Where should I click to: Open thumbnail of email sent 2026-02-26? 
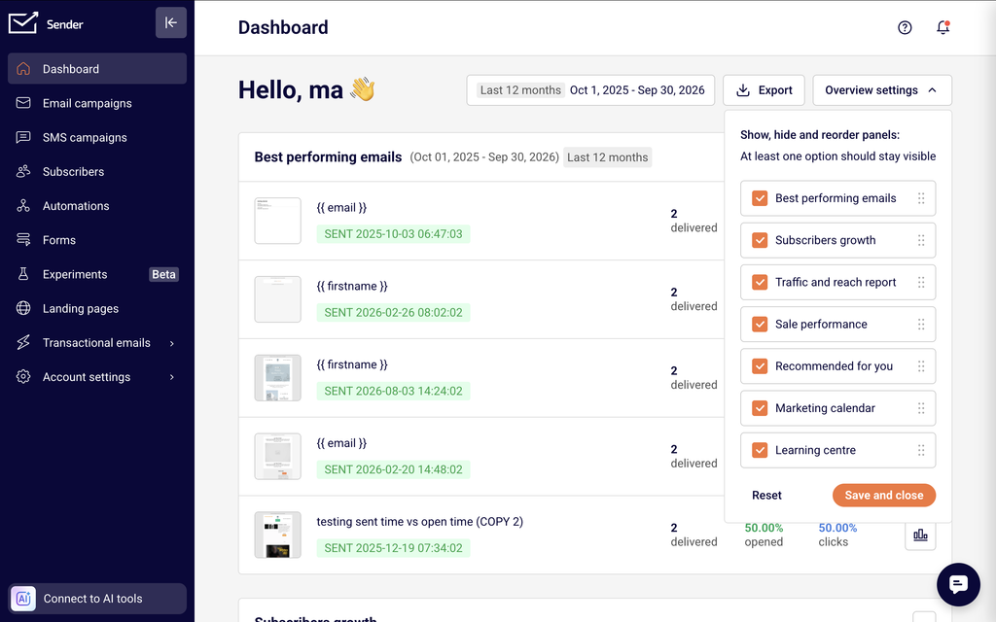click(x=277, y=299)
